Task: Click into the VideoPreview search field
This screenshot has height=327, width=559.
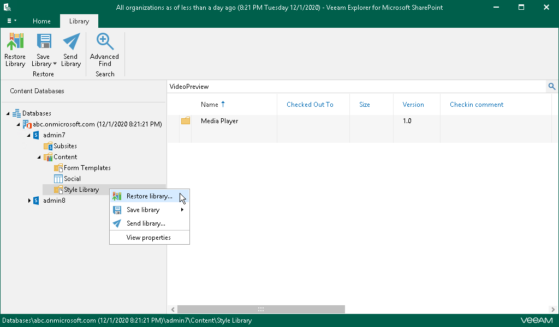Action: tap(356, 87)
